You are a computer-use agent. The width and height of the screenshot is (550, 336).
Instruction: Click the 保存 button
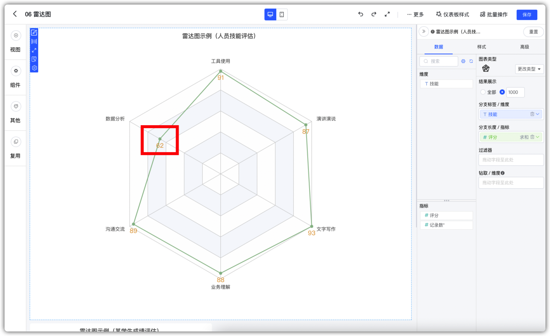point(527,15)
